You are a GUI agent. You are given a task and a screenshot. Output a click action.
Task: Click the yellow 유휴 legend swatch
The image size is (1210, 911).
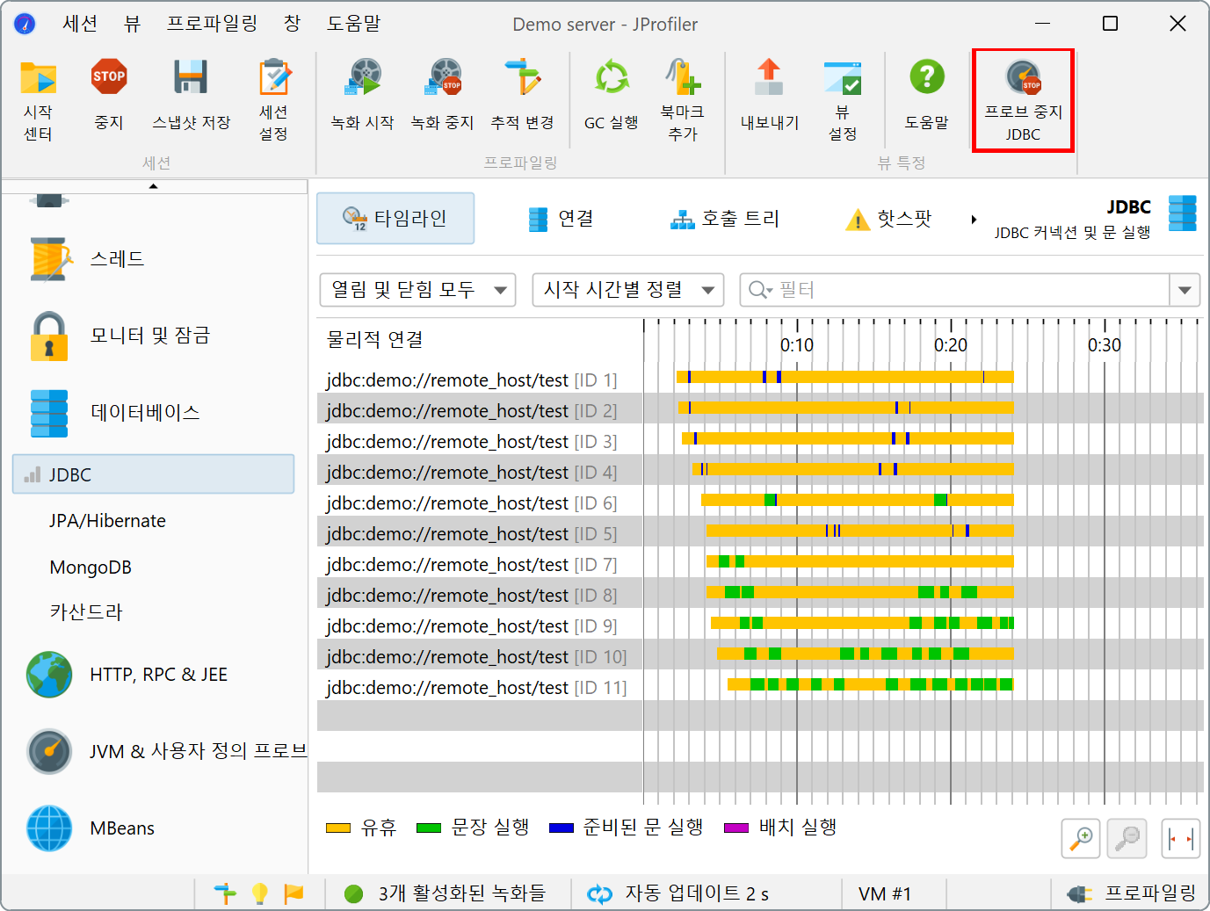(338, 828)
